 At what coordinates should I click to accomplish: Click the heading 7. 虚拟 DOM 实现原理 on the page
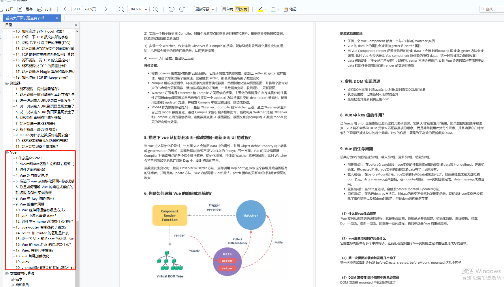[x=360, y=82]
